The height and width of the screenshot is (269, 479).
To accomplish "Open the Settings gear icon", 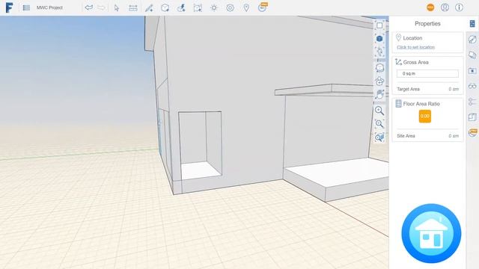I will (x=230, y=8).
